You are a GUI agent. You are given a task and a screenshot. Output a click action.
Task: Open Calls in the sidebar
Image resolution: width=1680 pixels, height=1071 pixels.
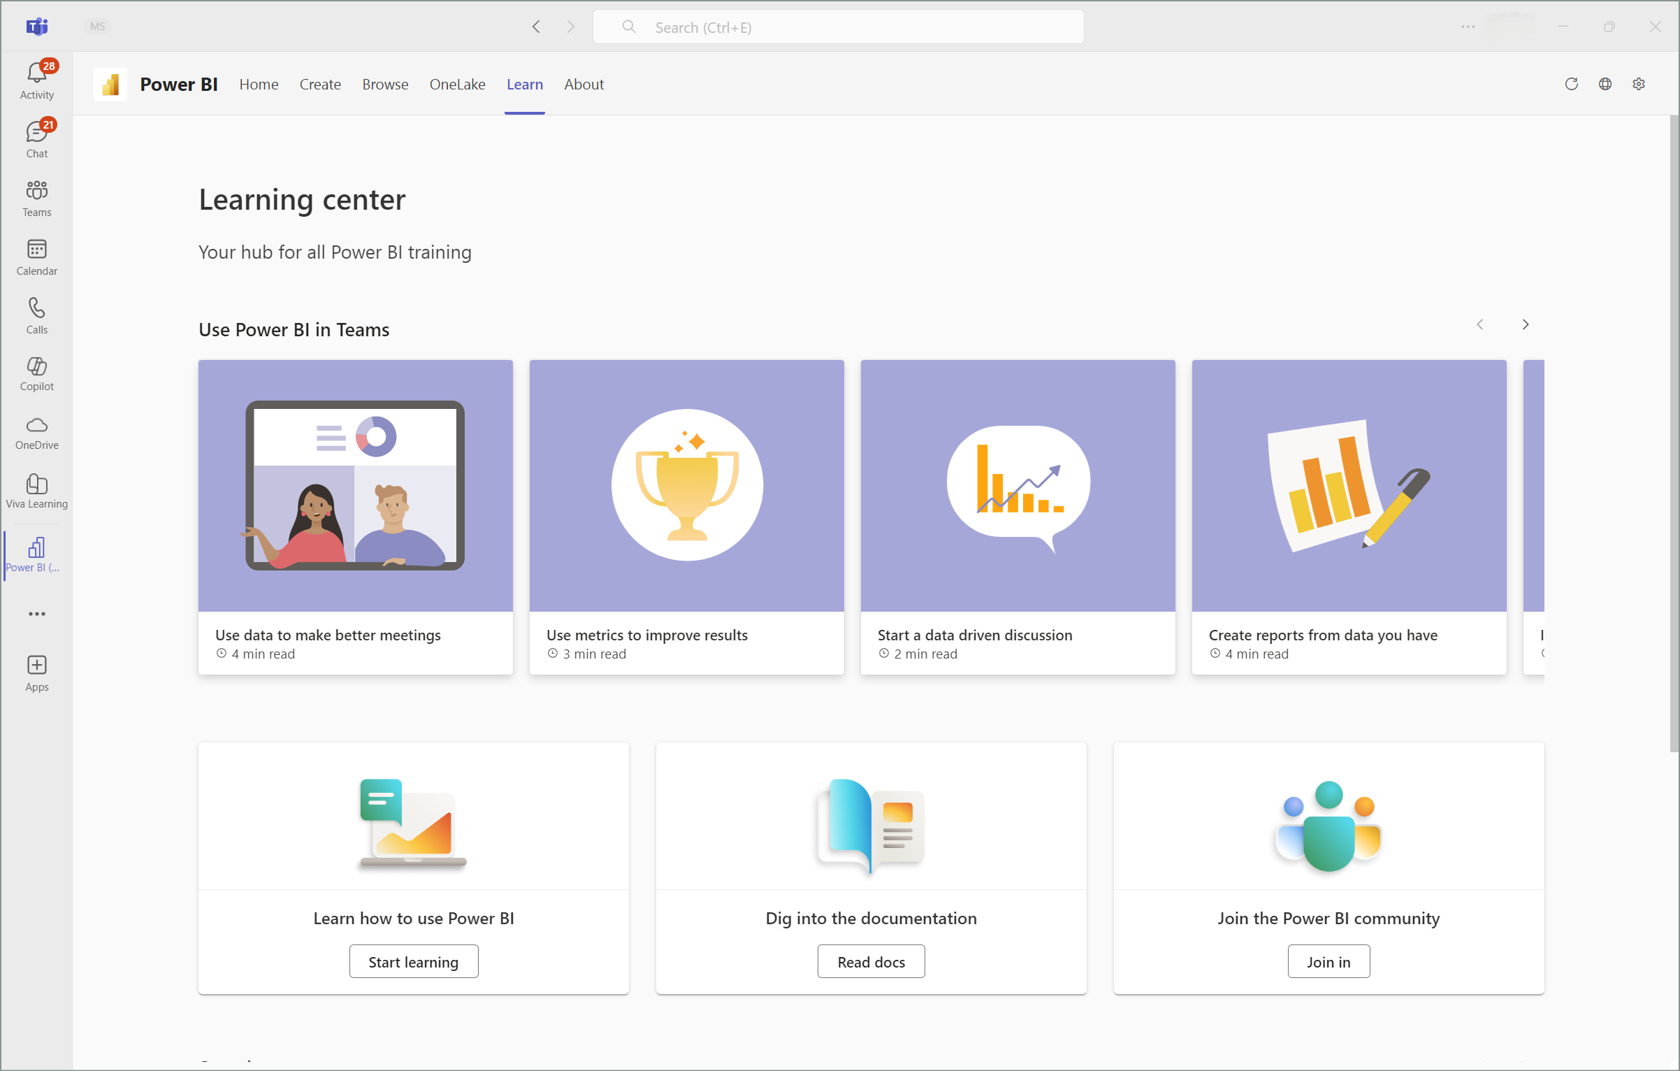pos(36,315)
